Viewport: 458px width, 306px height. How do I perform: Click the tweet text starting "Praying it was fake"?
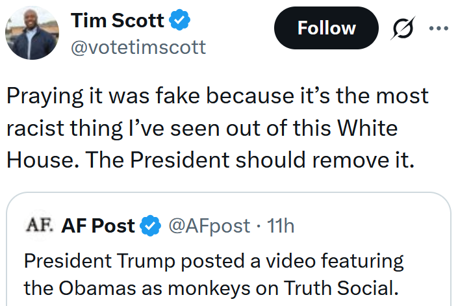click(218, 96)
